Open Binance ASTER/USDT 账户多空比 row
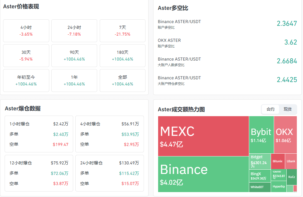This screenshot has height=197, width=303. (227, 24)
